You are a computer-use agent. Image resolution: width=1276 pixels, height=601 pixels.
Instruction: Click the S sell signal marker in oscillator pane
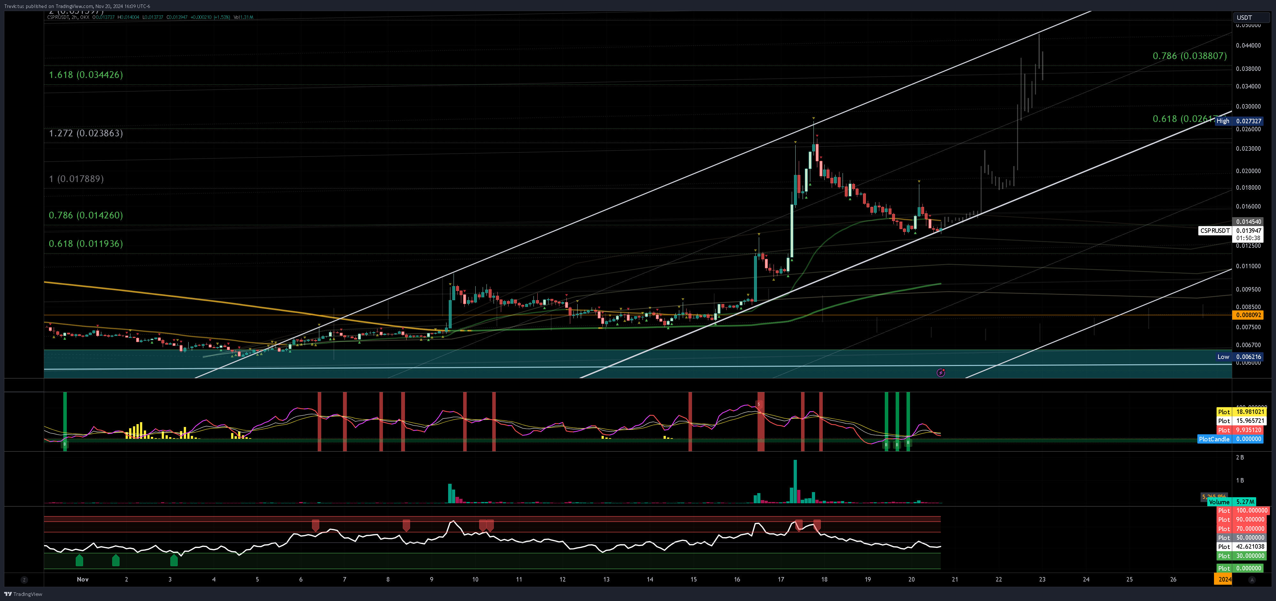coord(759,405)
